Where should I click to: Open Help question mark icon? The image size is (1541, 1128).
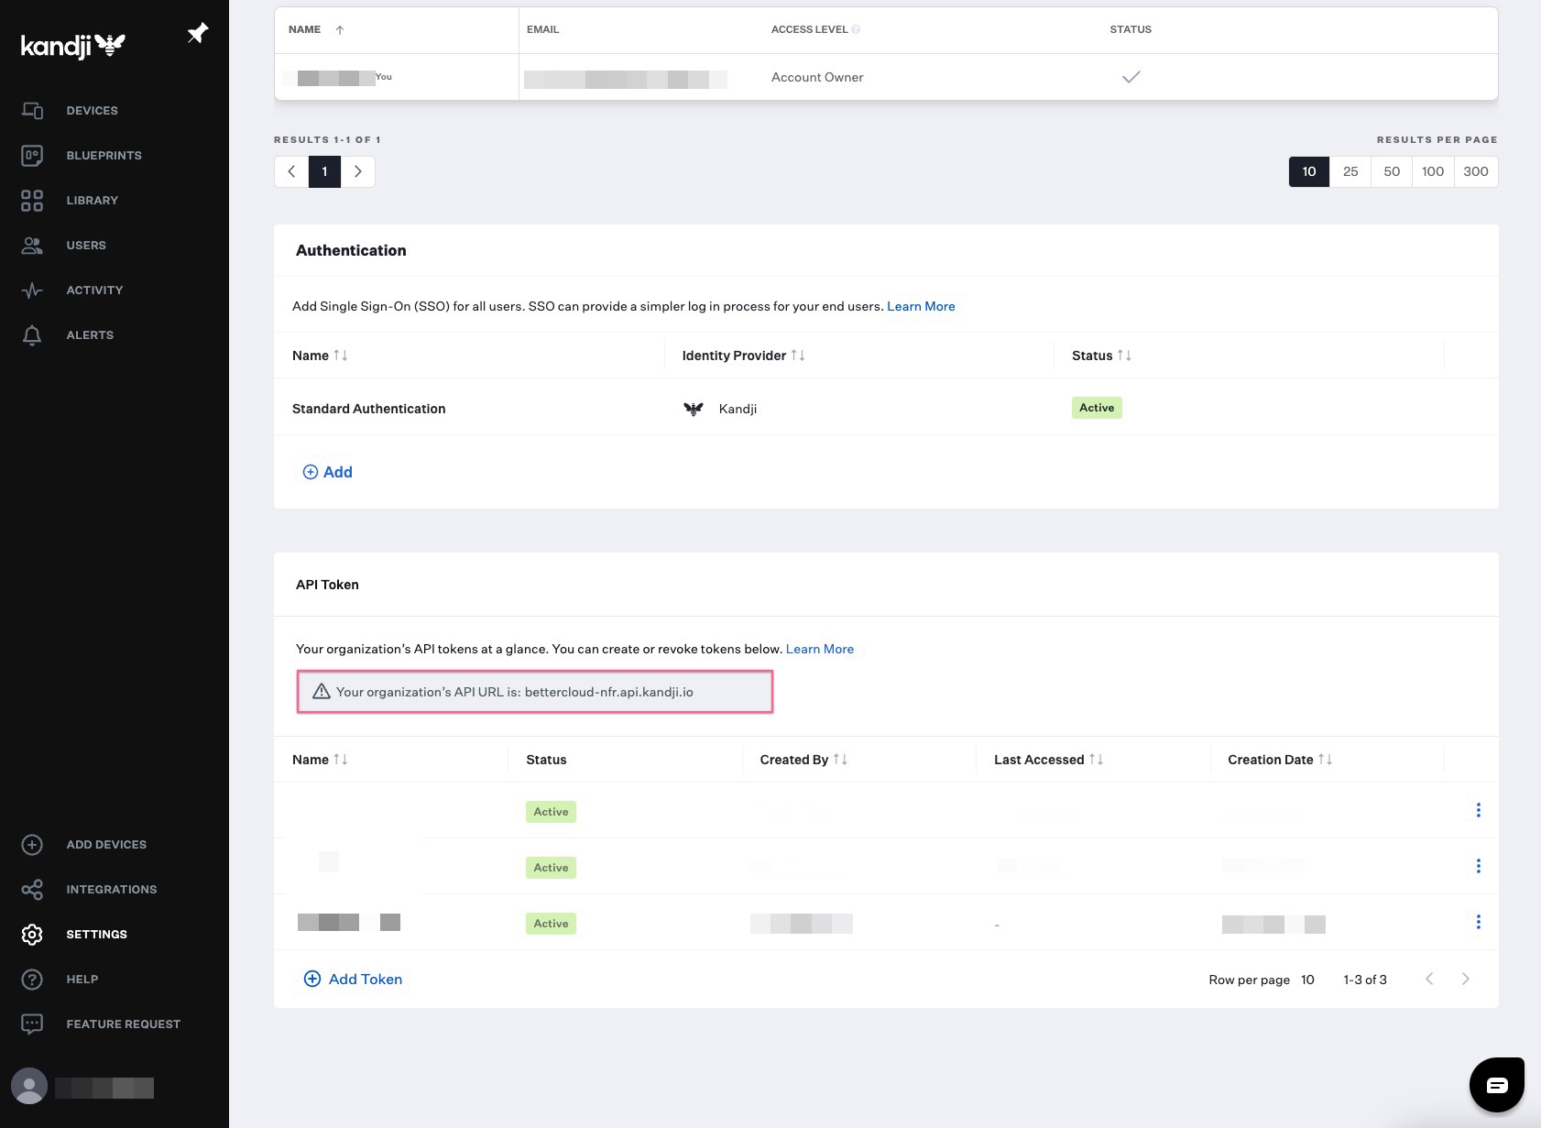(x=32, y=979)
